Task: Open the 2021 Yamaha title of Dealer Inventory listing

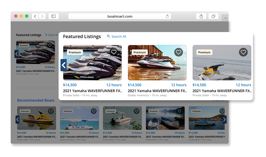Action: point(157,91)
